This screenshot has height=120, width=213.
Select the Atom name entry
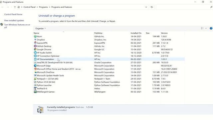pyautogui.click(x=39, y=36)
